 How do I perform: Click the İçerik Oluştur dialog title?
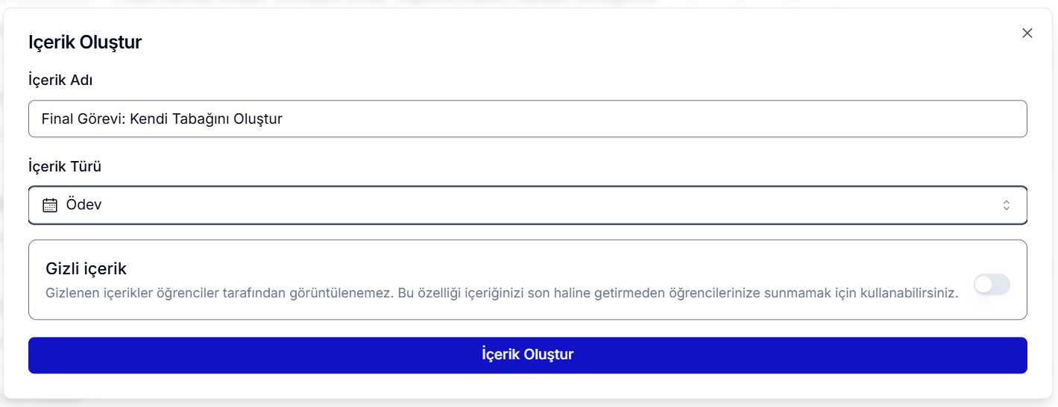tap(85, 42)
